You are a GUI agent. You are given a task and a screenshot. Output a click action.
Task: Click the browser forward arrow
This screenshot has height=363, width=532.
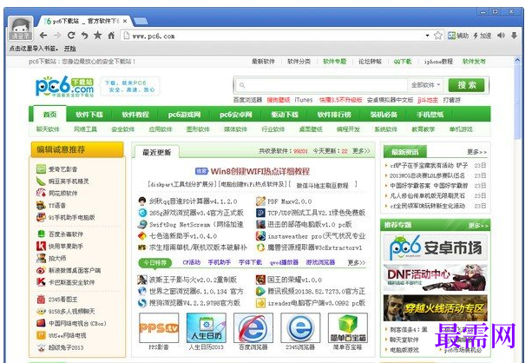tap(57, 36)
